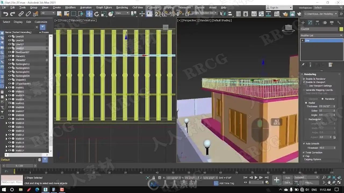Open the Select by Name dialog icon
The height and width of the screenshot is (193, 344).
coord(66,14)
